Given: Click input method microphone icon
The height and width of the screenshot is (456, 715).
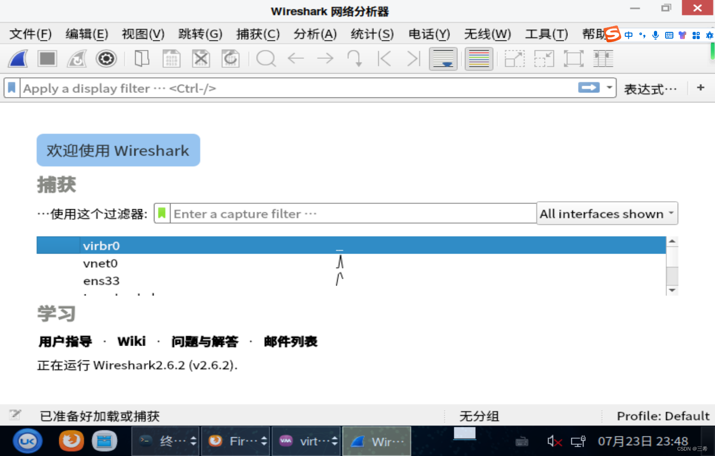Looking at the screenshot, I should point(656,35).
